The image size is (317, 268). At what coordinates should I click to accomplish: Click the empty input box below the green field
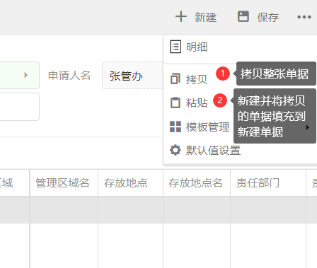point(20,107)
